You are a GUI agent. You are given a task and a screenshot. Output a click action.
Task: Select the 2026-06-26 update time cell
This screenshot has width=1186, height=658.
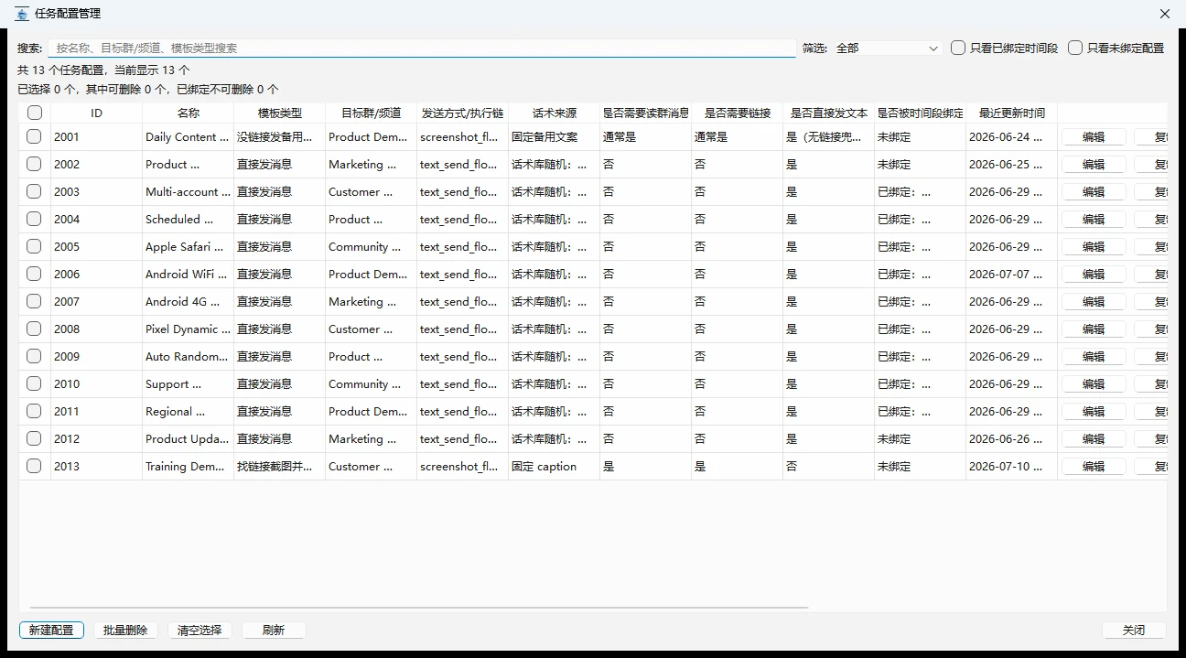click(1011, 438)
